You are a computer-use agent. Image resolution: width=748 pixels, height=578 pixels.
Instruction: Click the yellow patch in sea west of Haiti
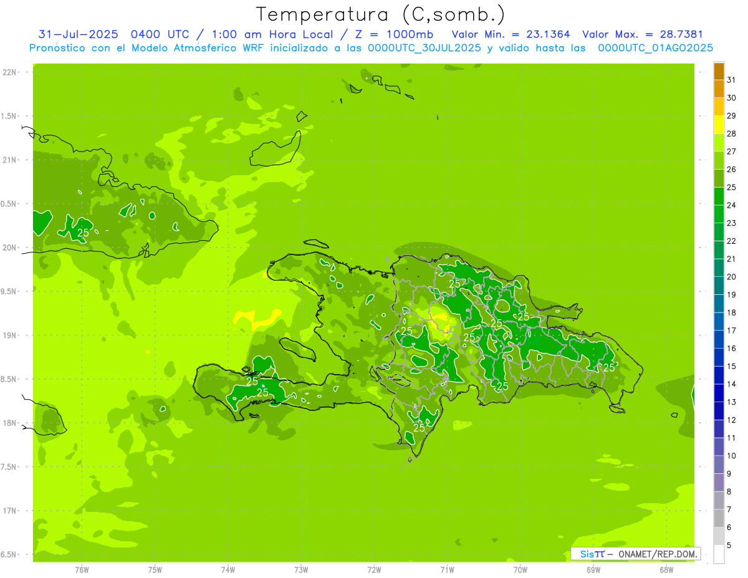[x=257, y=319]
